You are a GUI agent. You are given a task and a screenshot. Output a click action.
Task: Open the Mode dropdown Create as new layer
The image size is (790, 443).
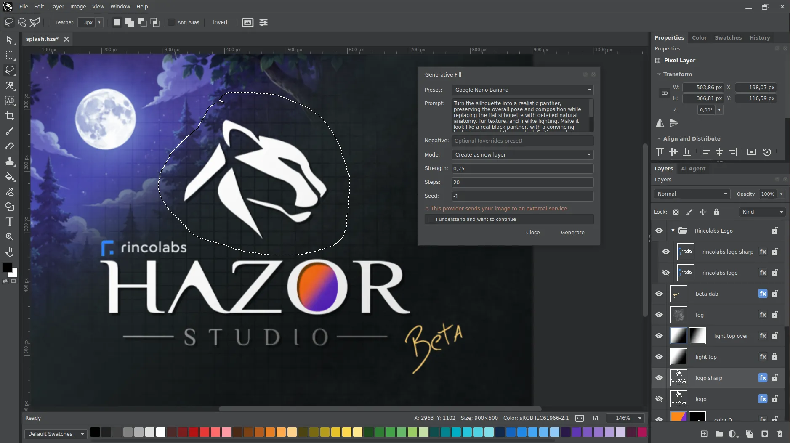(x=522, y=155)
